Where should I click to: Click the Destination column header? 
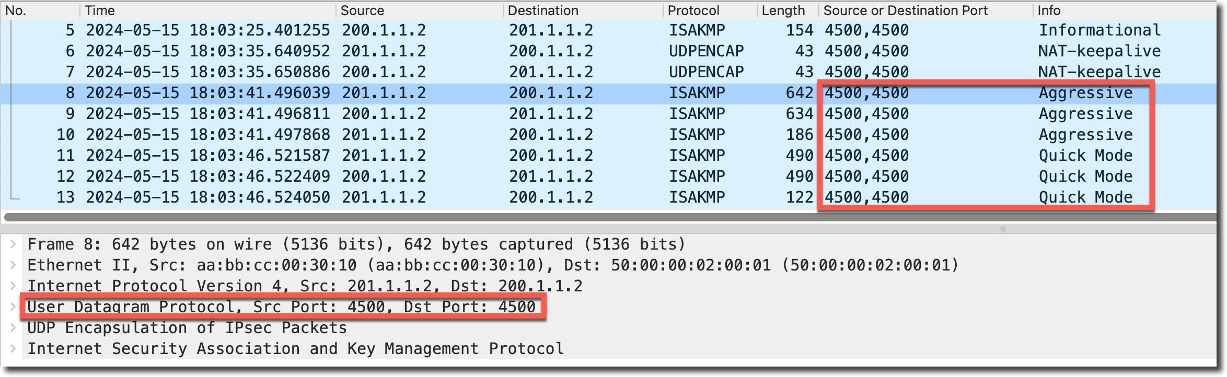(x=543, y=10)
